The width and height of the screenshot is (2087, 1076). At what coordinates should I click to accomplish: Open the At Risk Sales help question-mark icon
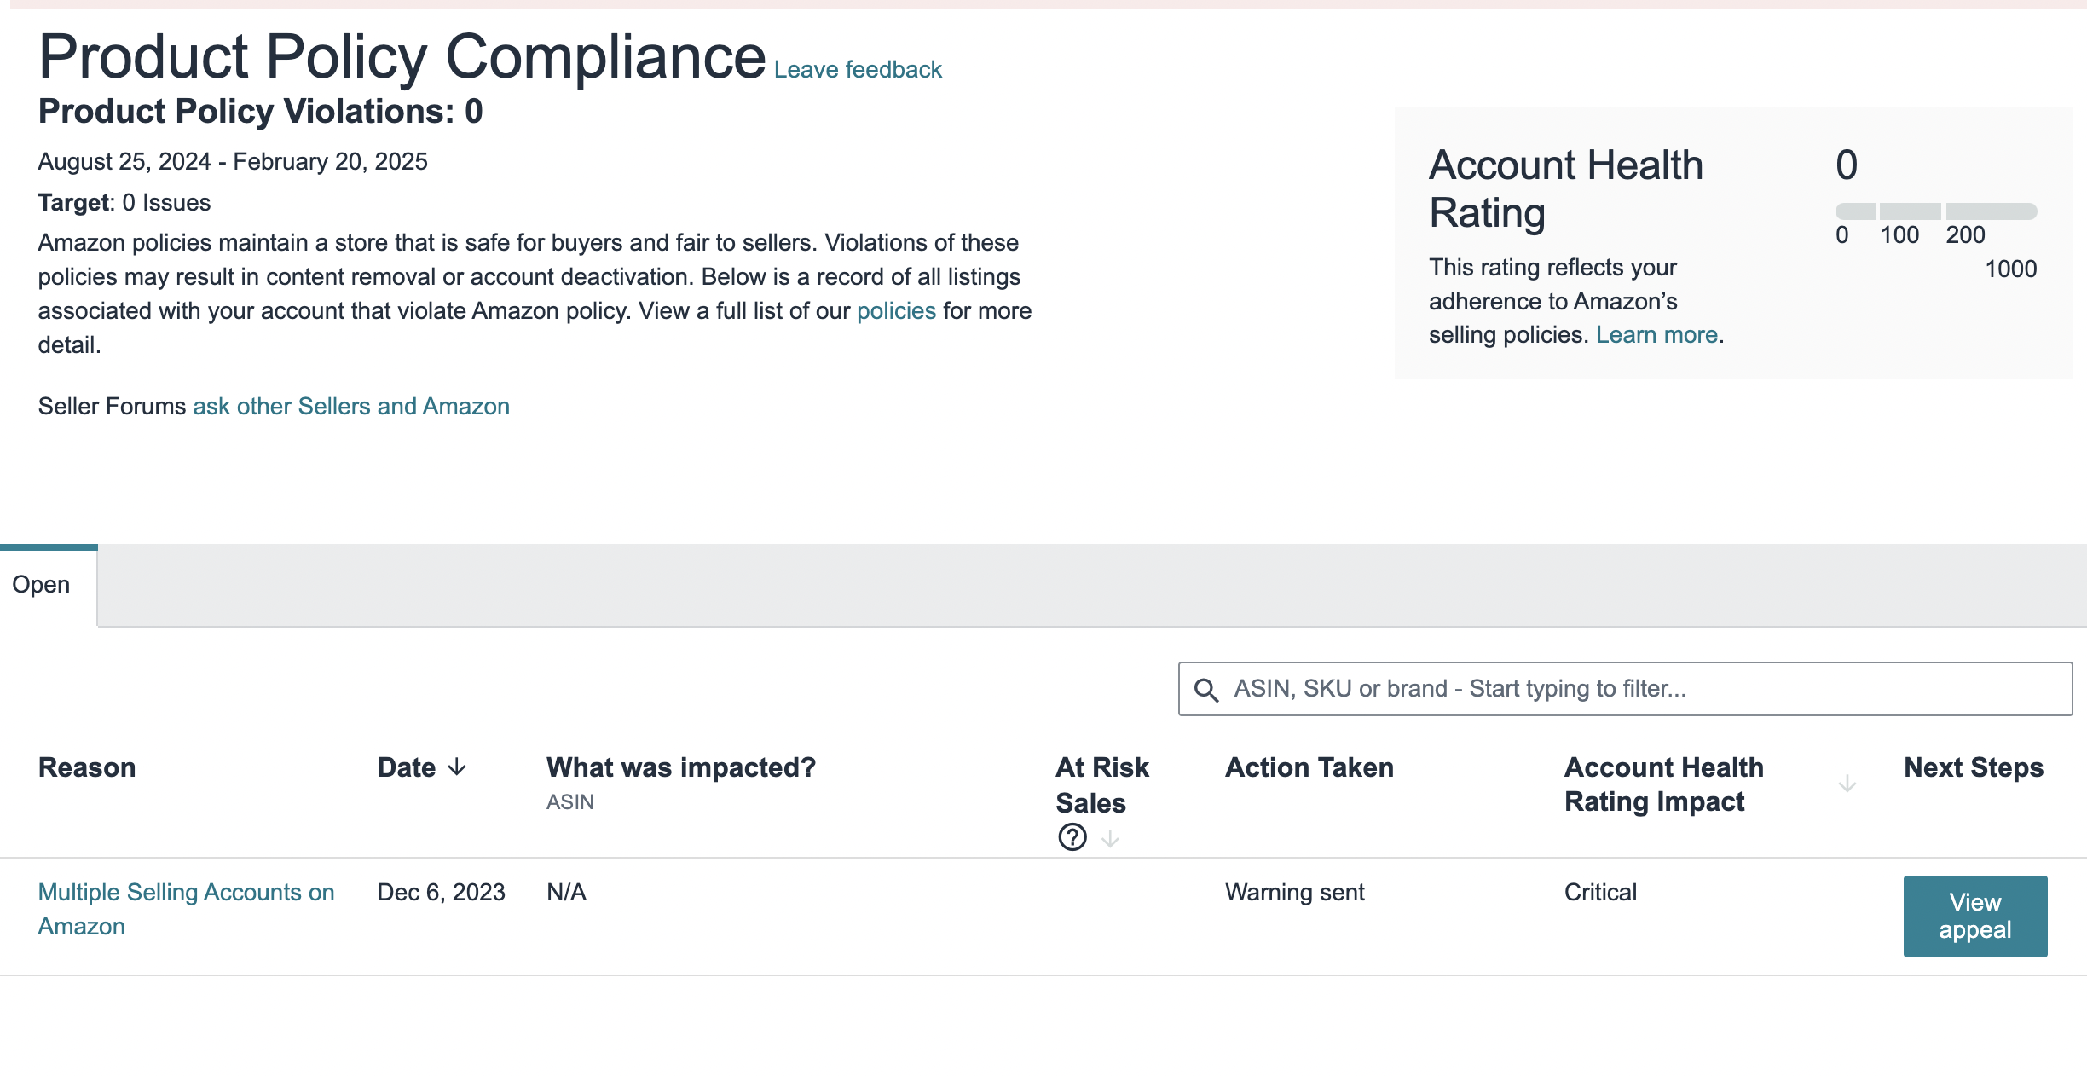click(x=1072, y=837)
